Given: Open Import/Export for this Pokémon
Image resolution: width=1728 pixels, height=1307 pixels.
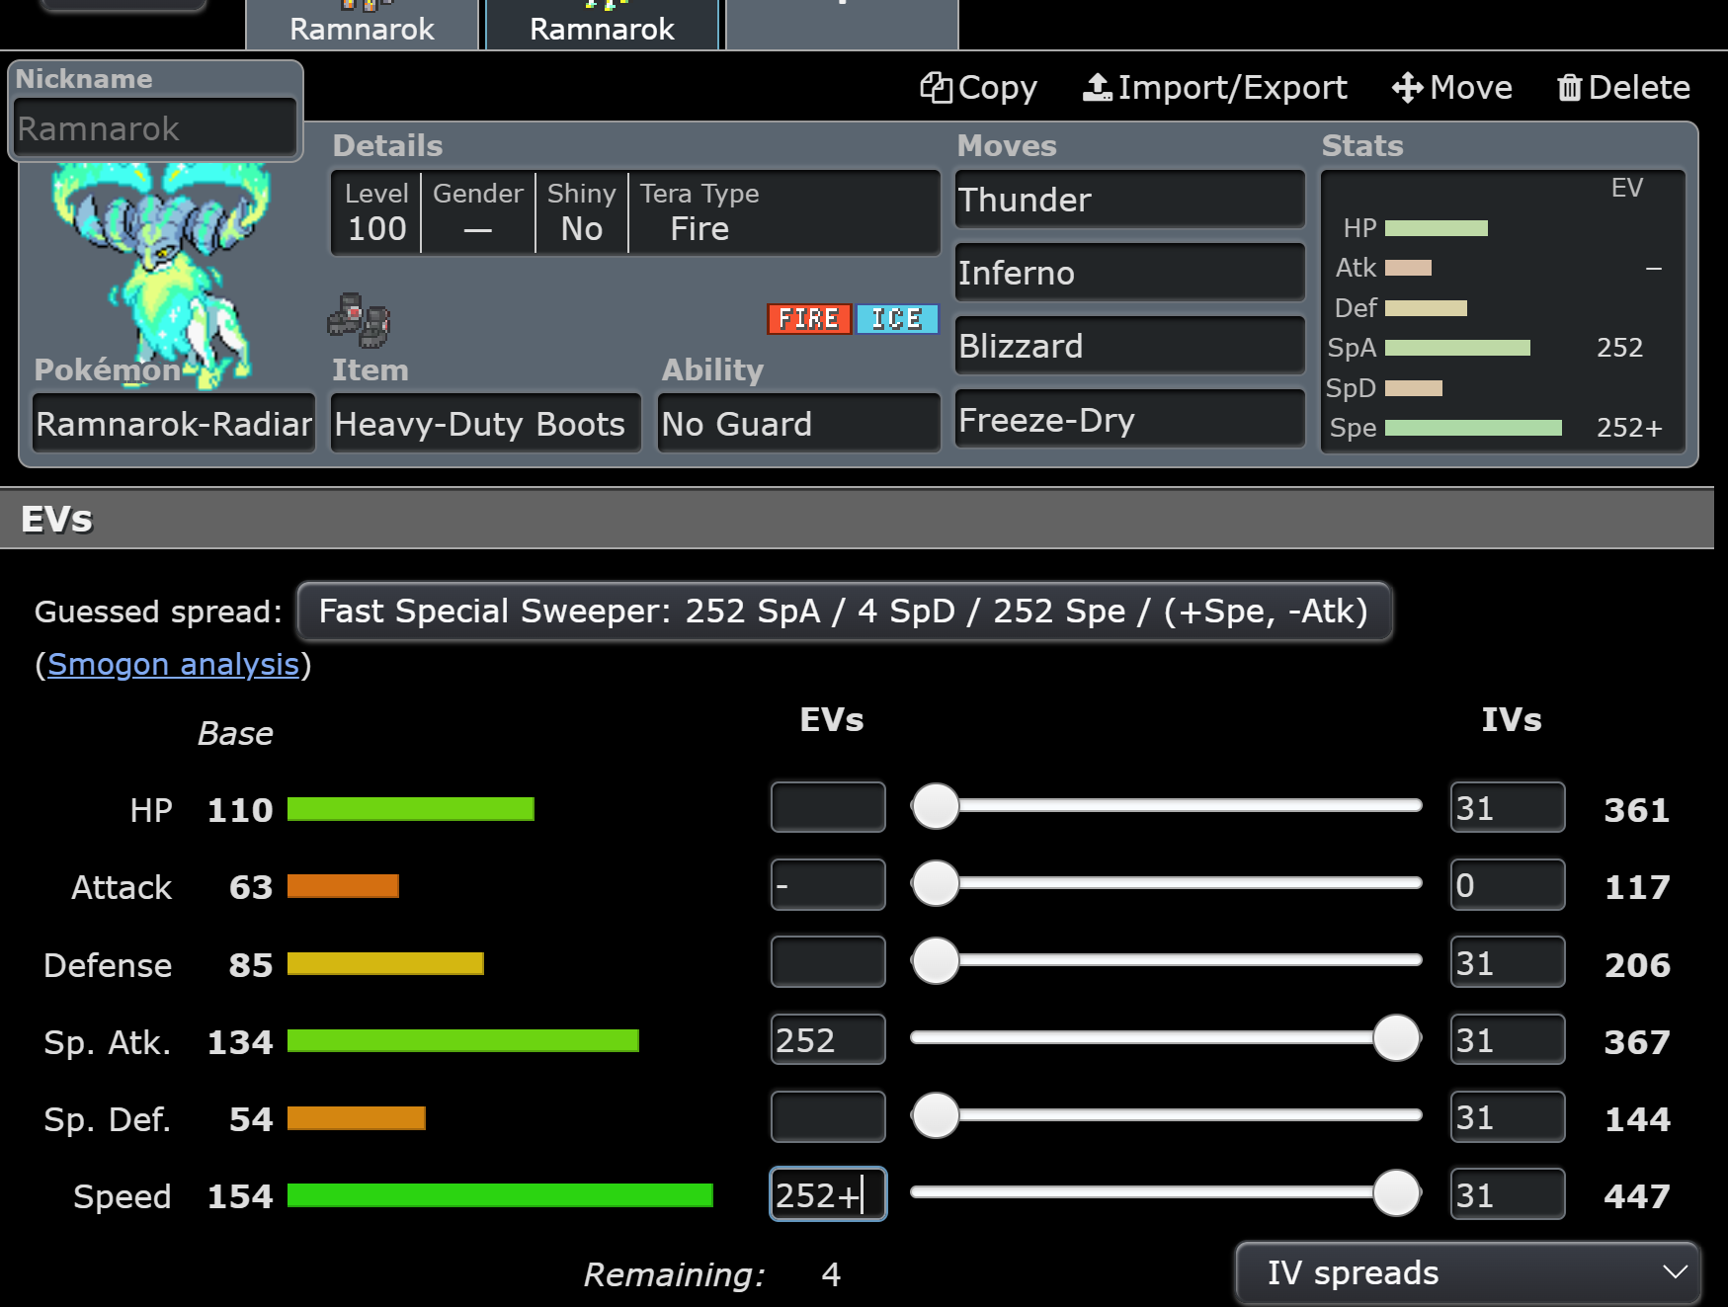Looking at the screenshot, I should tap(1215, 88).
